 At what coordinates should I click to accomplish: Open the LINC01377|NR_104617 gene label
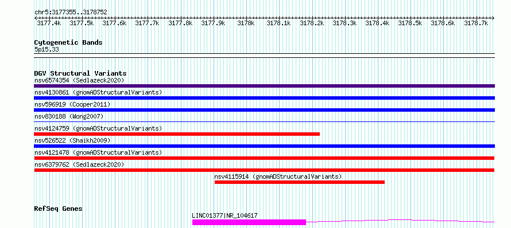(225, 215)
